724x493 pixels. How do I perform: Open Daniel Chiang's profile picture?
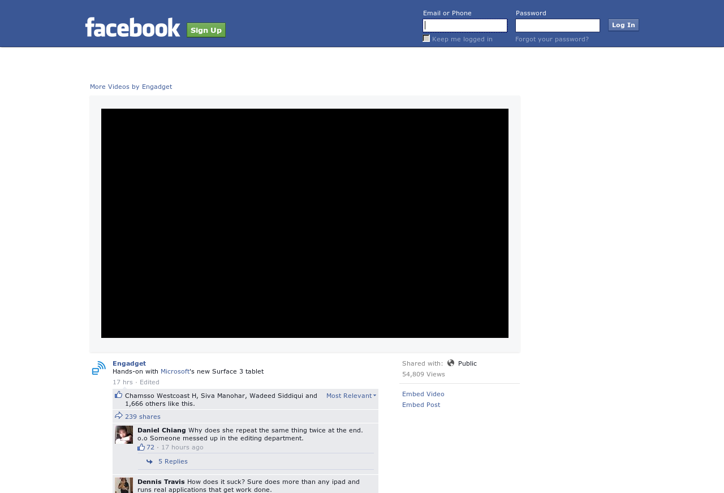pos(124,435)
